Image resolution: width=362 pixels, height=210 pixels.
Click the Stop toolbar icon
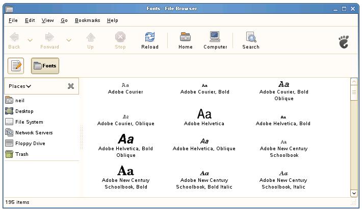(120, 37)
